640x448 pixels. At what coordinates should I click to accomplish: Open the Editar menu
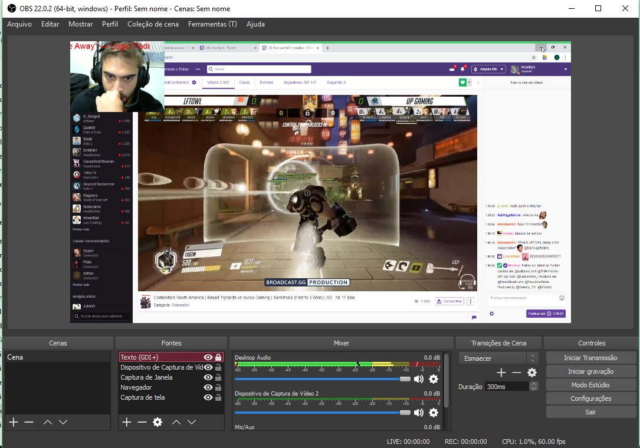50,24
